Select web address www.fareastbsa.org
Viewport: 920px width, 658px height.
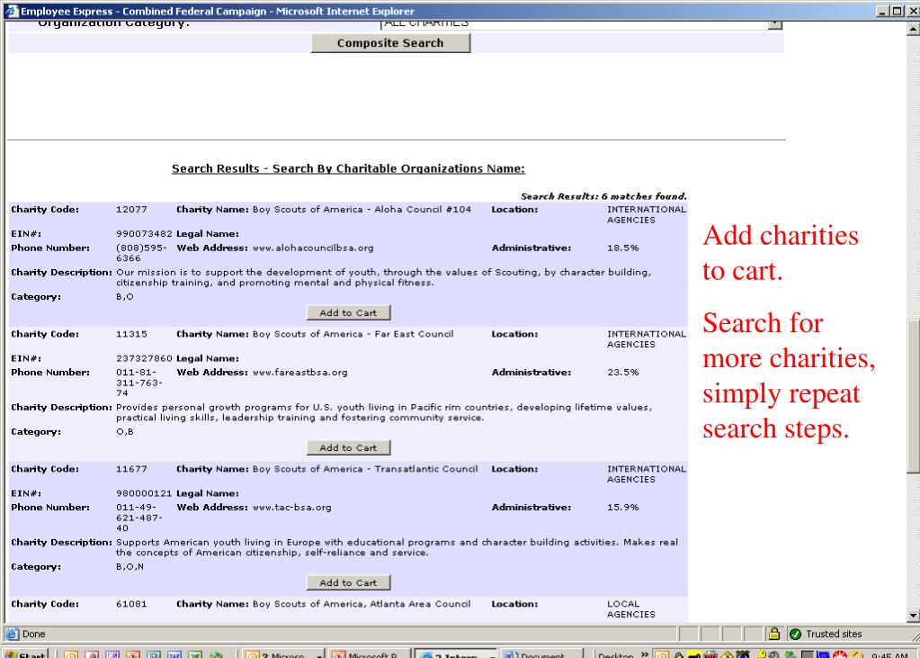point(300,373)
